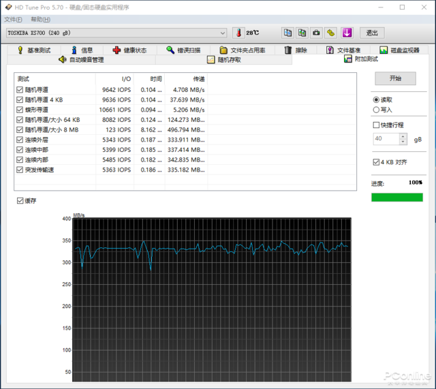Click the 测试 column header
The width and height of the screenshot is (436, 389).
pyautogui.click(x=54, y=79)
